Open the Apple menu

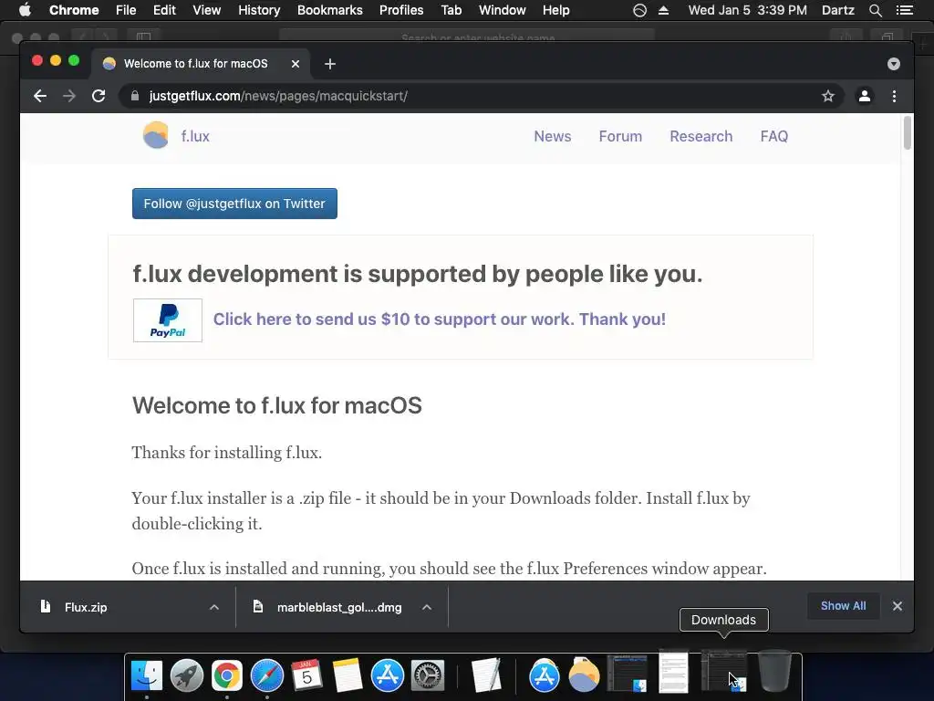(x=25, y=10)
